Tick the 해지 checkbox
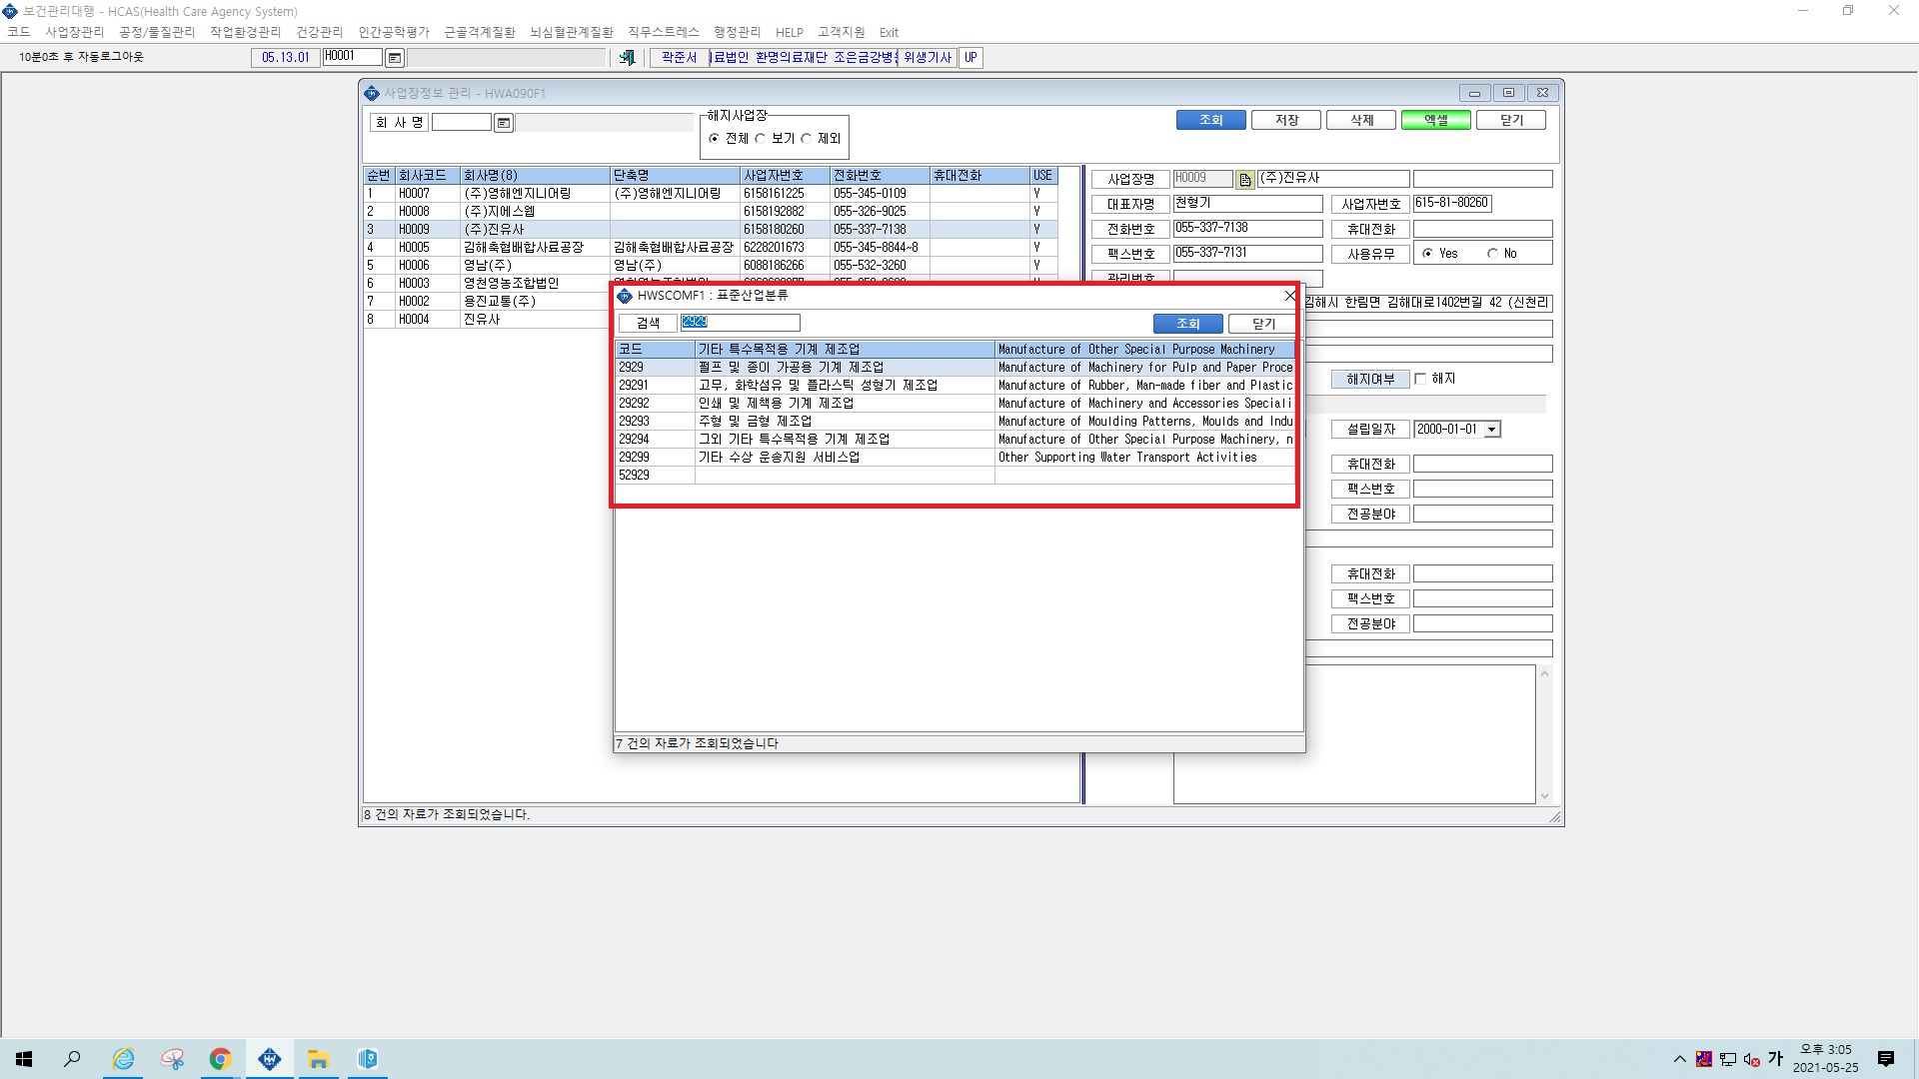 click(1420, 379)
